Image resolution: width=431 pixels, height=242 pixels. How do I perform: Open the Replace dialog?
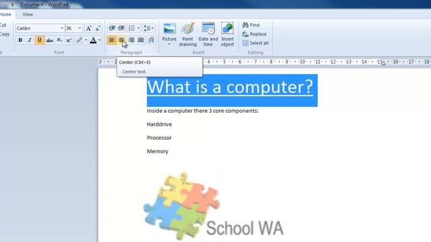coord(255,34)
